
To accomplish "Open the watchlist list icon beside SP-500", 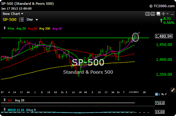I will [21, 19].
